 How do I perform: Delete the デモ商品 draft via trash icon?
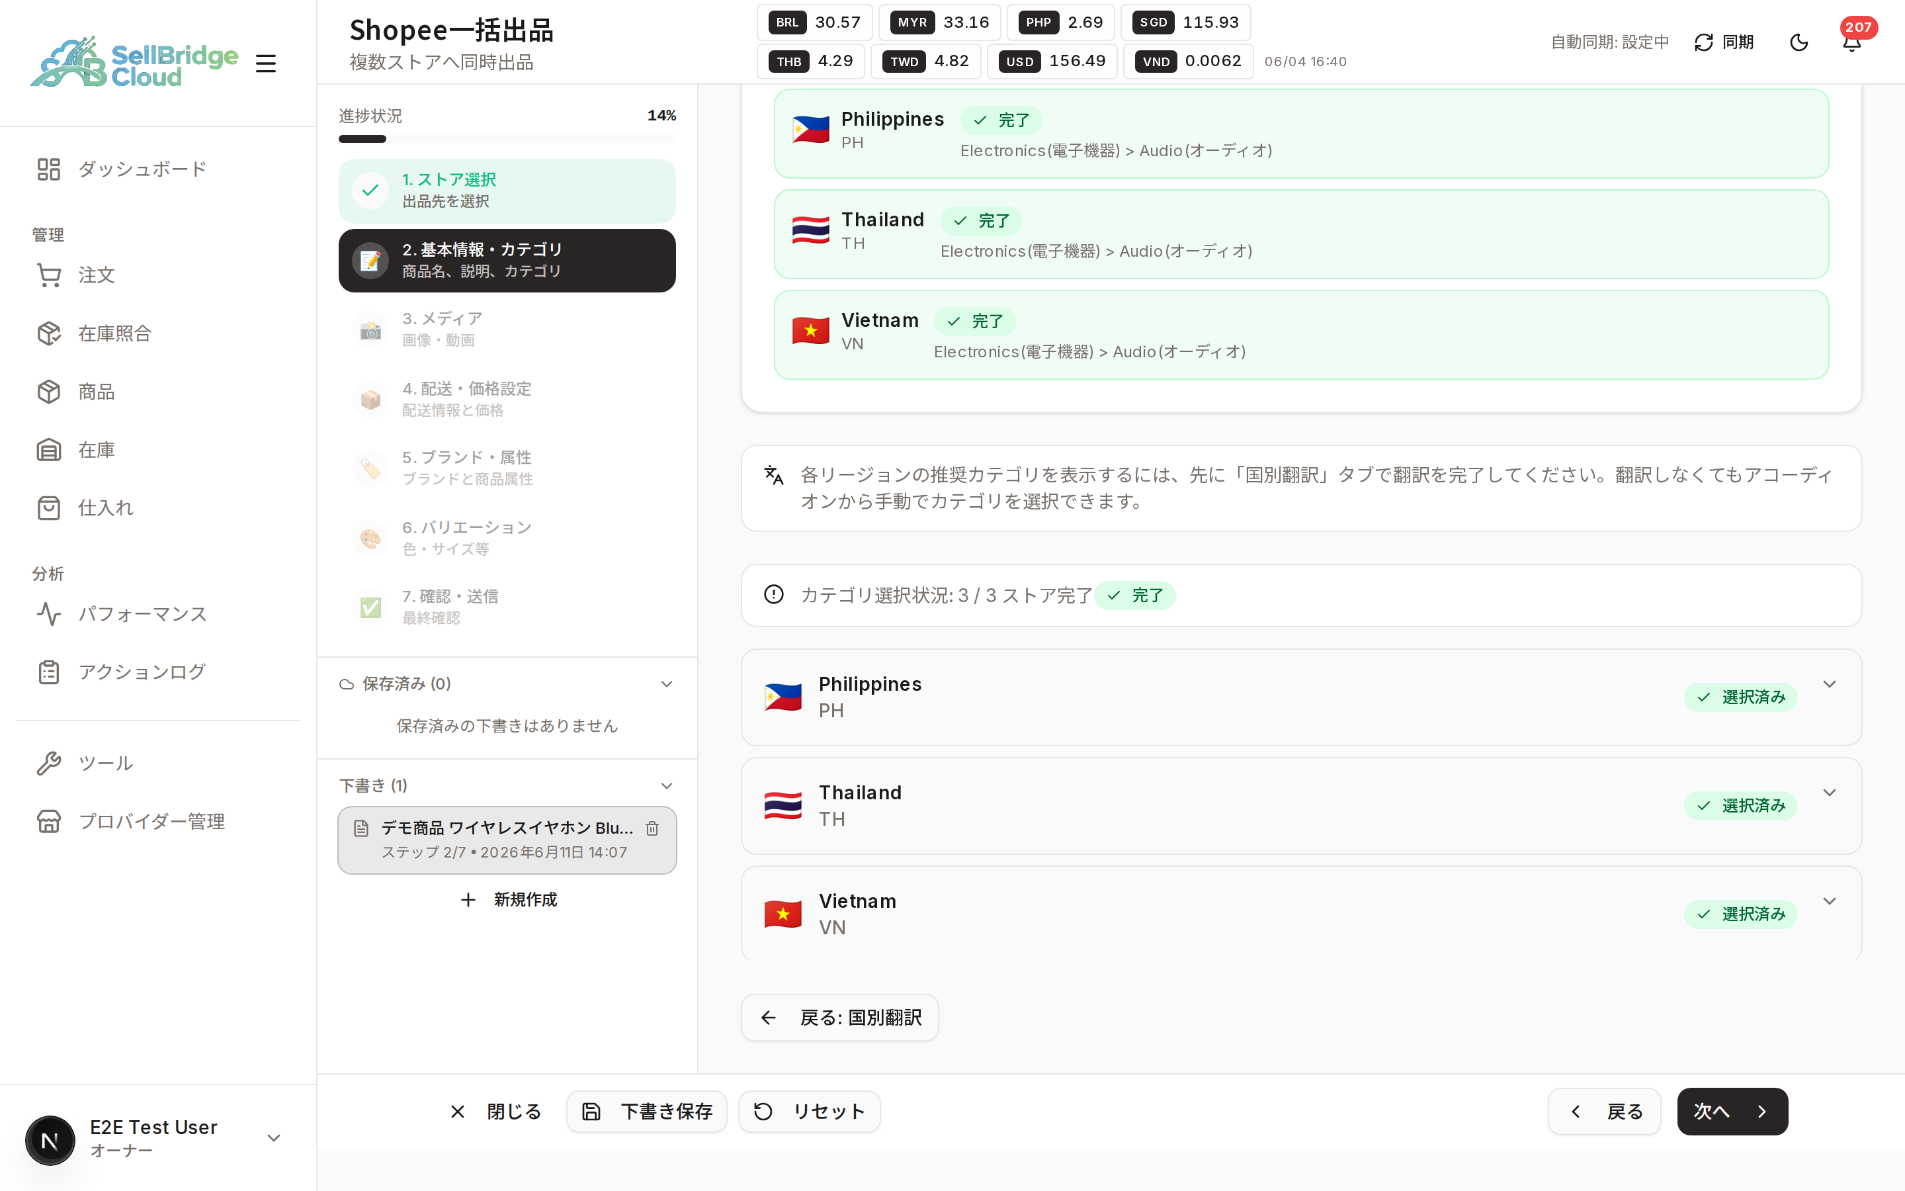(652, 828)
